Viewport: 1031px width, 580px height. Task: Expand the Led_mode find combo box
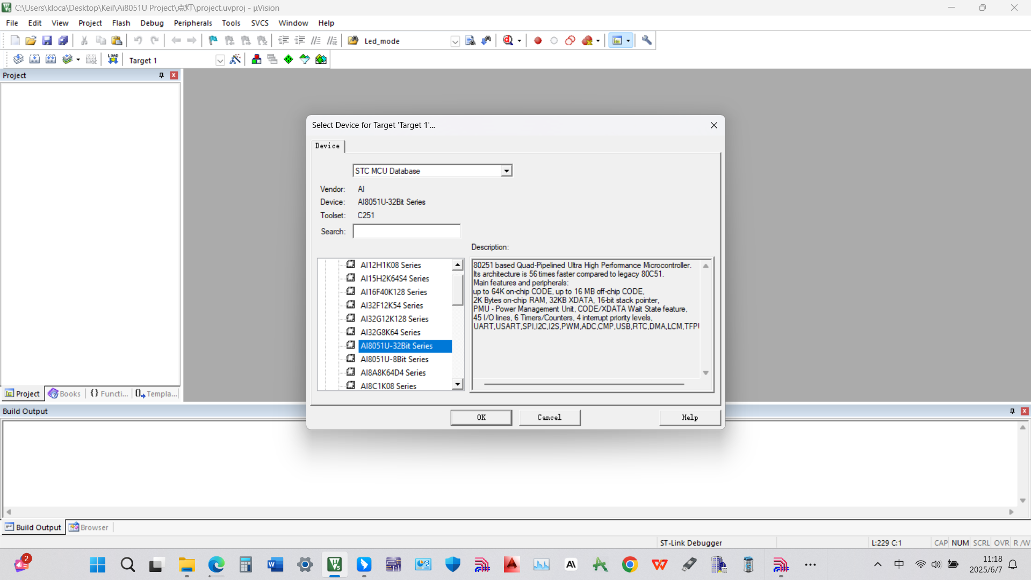[x=455, y=41]
